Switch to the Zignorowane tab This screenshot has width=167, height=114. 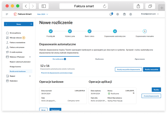(x=140, y=59)
